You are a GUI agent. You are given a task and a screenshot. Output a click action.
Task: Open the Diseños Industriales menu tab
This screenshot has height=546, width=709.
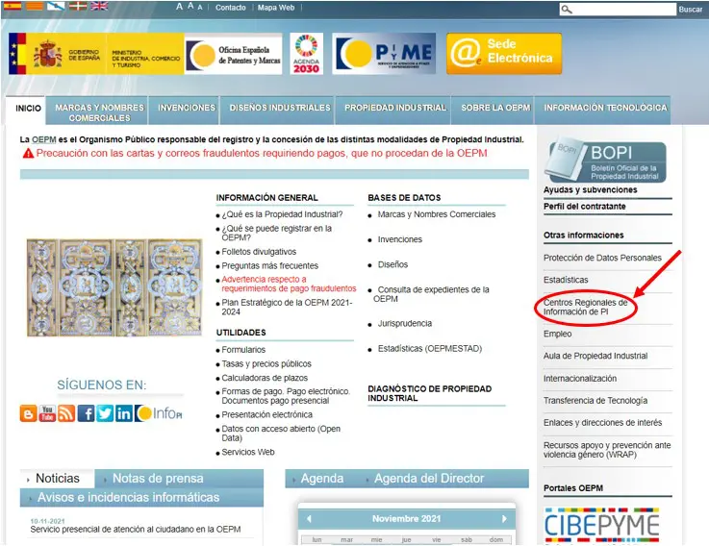pos(280,108)
